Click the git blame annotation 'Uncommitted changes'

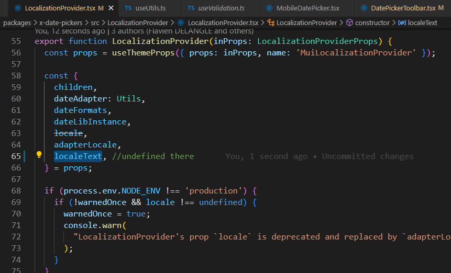[x=368, y=156]
